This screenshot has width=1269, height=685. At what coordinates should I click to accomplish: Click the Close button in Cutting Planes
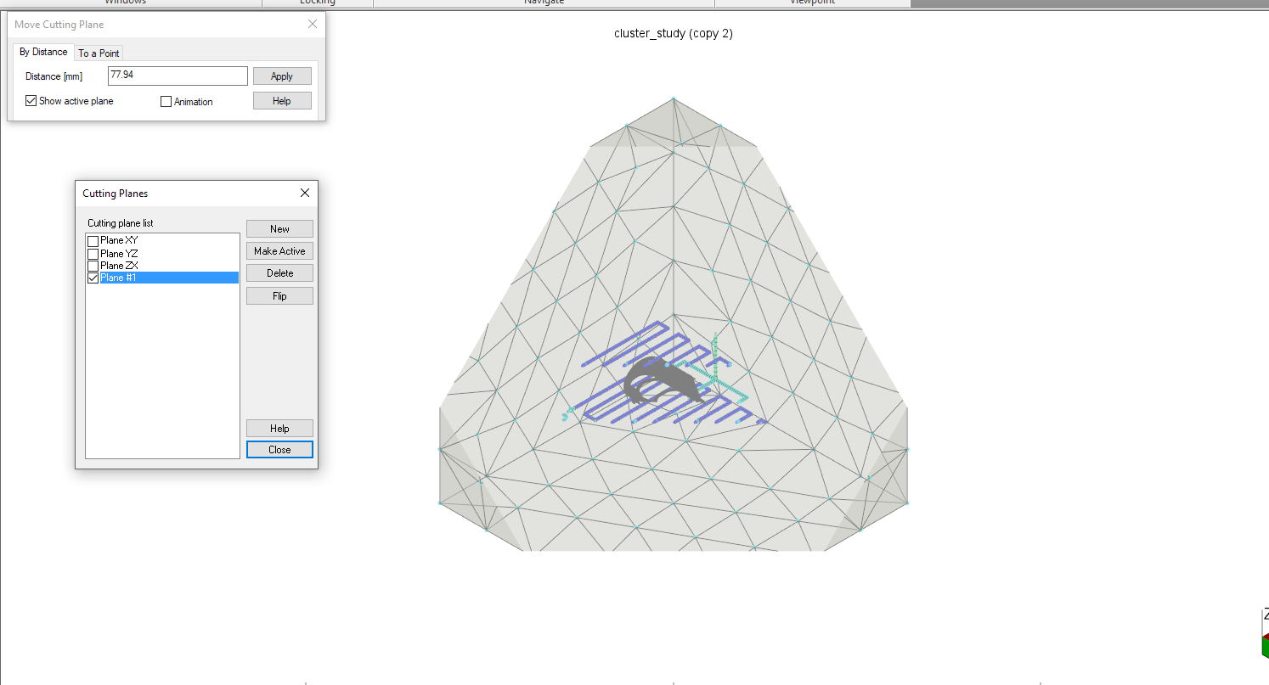279,450
